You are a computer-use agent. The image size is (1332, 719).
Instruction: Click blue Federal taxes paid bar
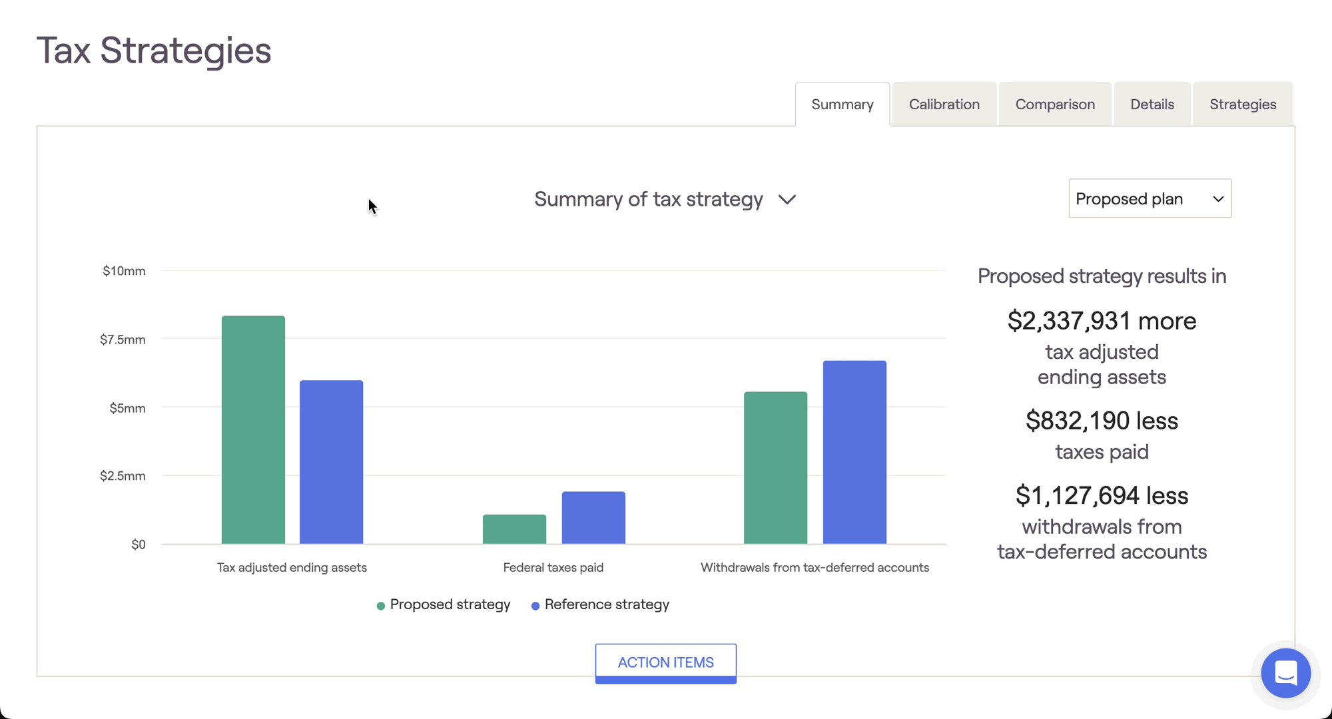593,518
